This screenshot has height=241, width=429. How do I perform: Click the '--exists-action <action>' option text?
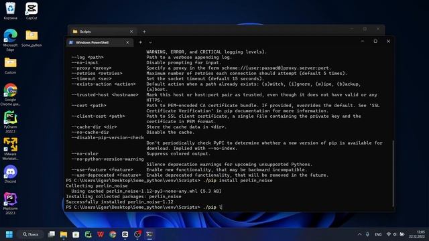[x=103, y=84]
